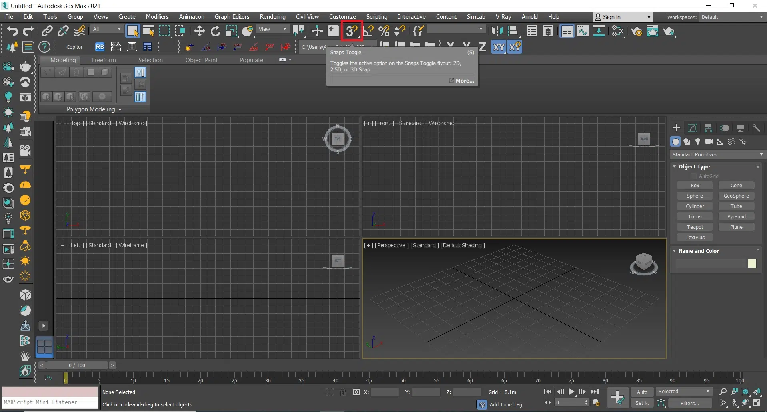Toggle the selection lock icon

click(x=343, y=392)
